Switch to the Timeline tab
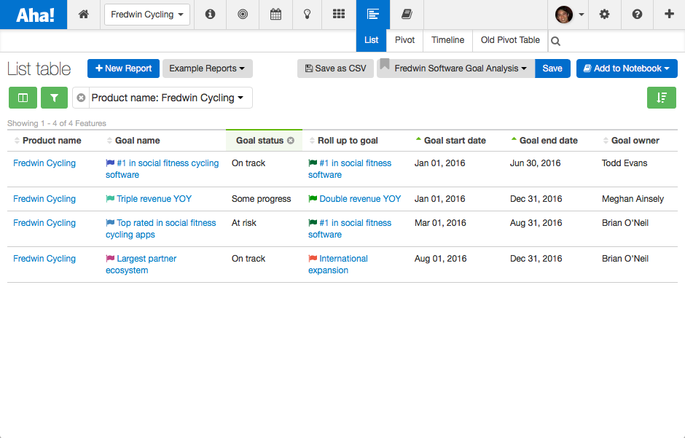Screen dimensions: 685x438 coord(447,40)
